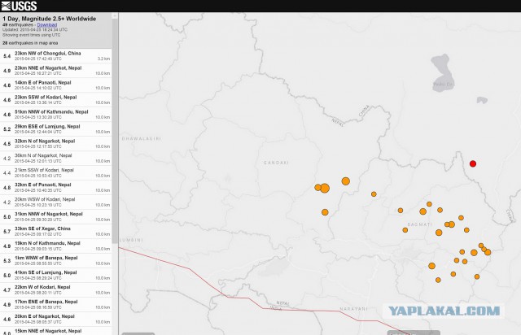Click the largest orange earthquake marker near Gandaki
Viewport: 521px width, 335px height.
click(x=325, y=189)
